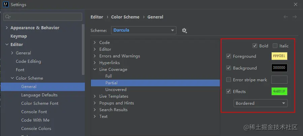The width and height of the screenshot is (303, 136).
Task: Open Console Colors settings
Action: 36,129
